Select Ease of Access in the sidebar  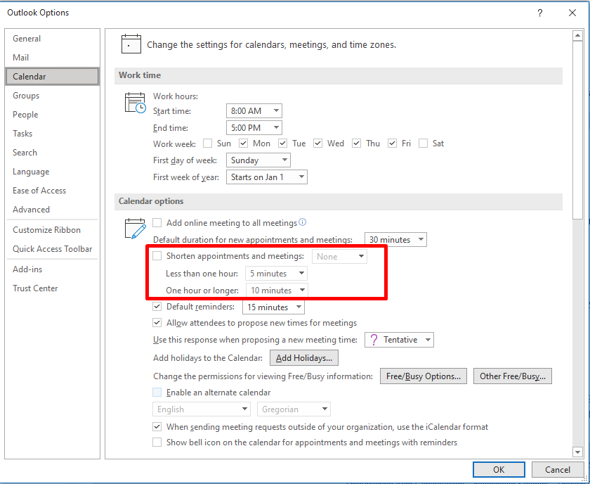tap(52, 191)
